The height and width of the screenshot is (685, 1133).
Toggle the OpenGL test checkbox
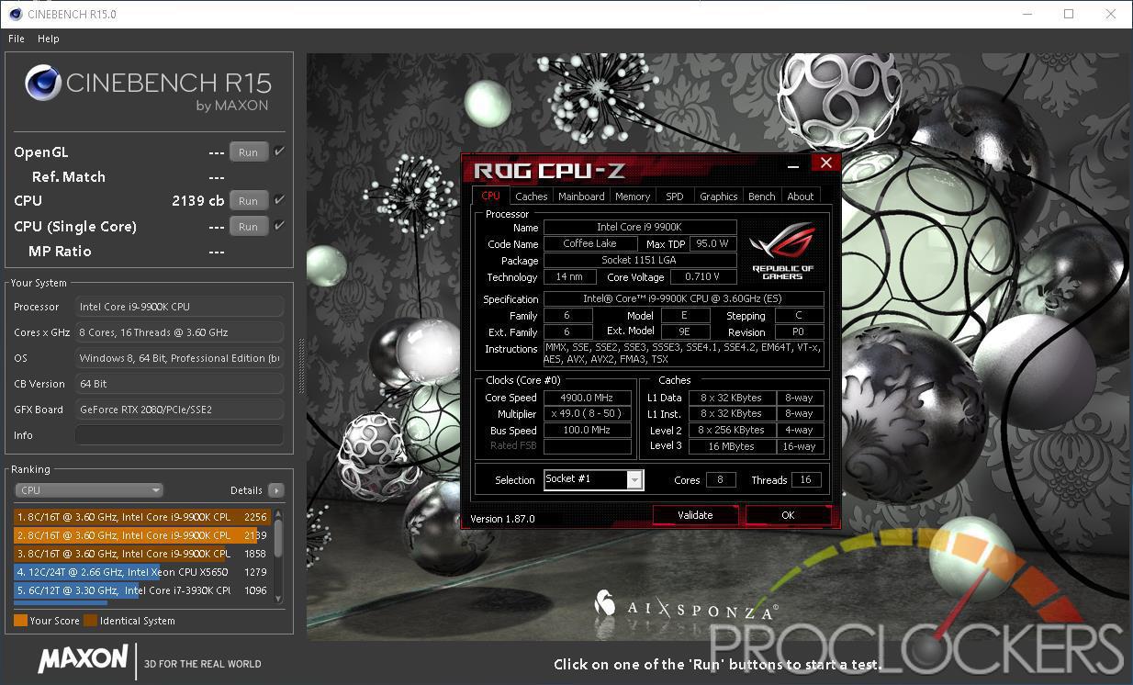[x=280, y=152]
